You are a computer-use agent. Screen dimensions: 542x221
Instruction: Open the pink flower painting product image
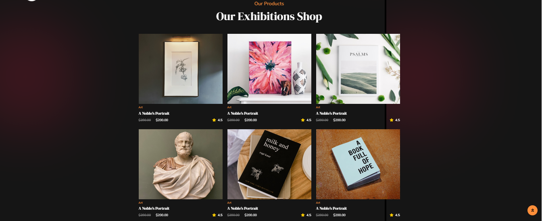269,69
